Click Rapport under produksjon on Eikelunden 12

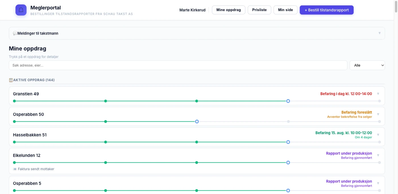point(349,153)
